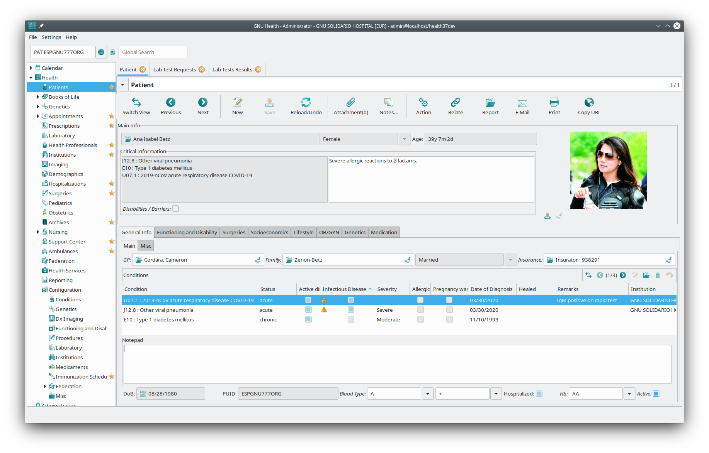Click the Relate link icon
The image size is (709, 453).
[x=455, y=106]
